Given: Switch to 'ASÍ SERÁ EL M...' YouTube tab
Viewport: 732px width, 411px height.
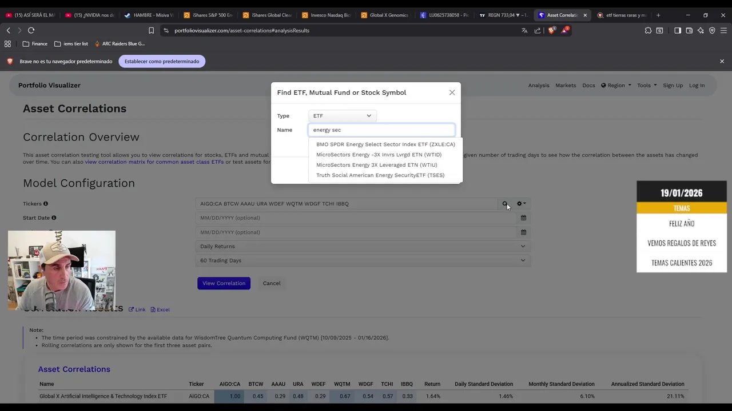Looking at the screenshot, I should 30,15.
